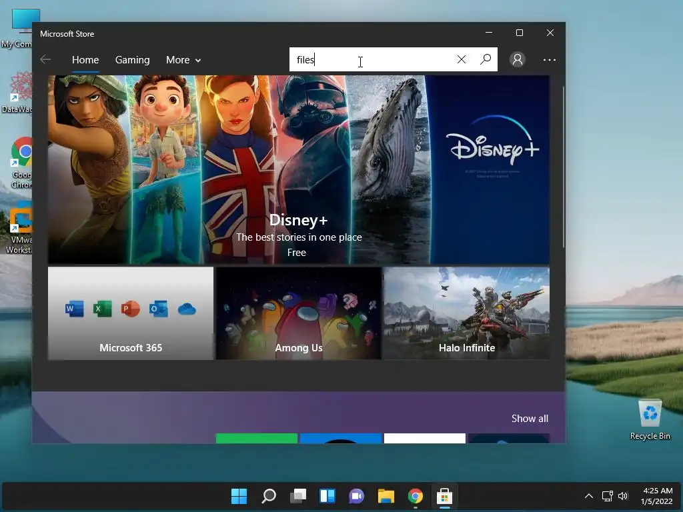The image size is (683, 512).
Task: Open the volume speaker tray icon
Action: 623,496
